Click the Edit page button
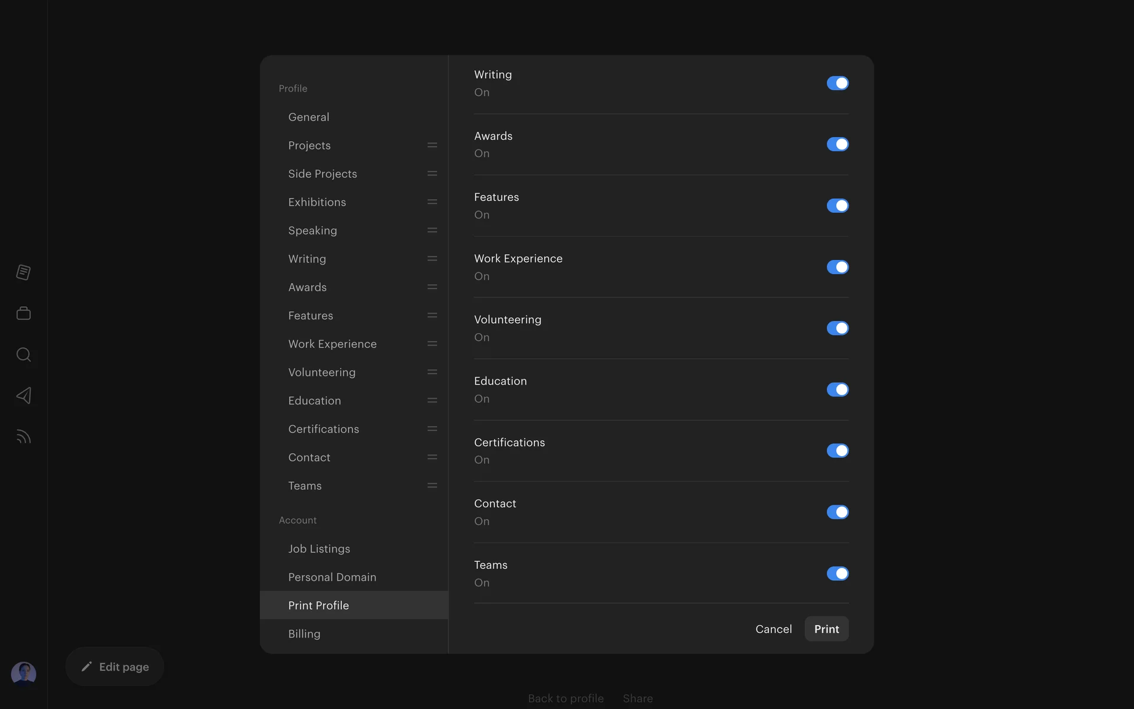Viewport: 1134px width, 709px height. pos(115,666)
